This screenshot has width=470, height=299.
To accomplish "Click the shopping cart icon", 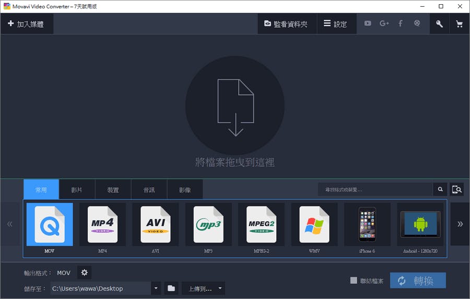I will (459, 24).
